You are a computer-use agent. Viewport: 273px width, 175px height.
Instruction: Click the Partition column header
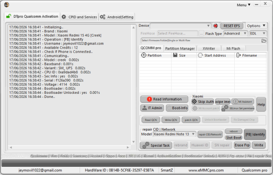(155, 55)
